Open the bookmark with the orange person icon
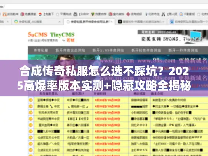Image resolution: width=208 pixels, height=156 pixels. [10, 14]
